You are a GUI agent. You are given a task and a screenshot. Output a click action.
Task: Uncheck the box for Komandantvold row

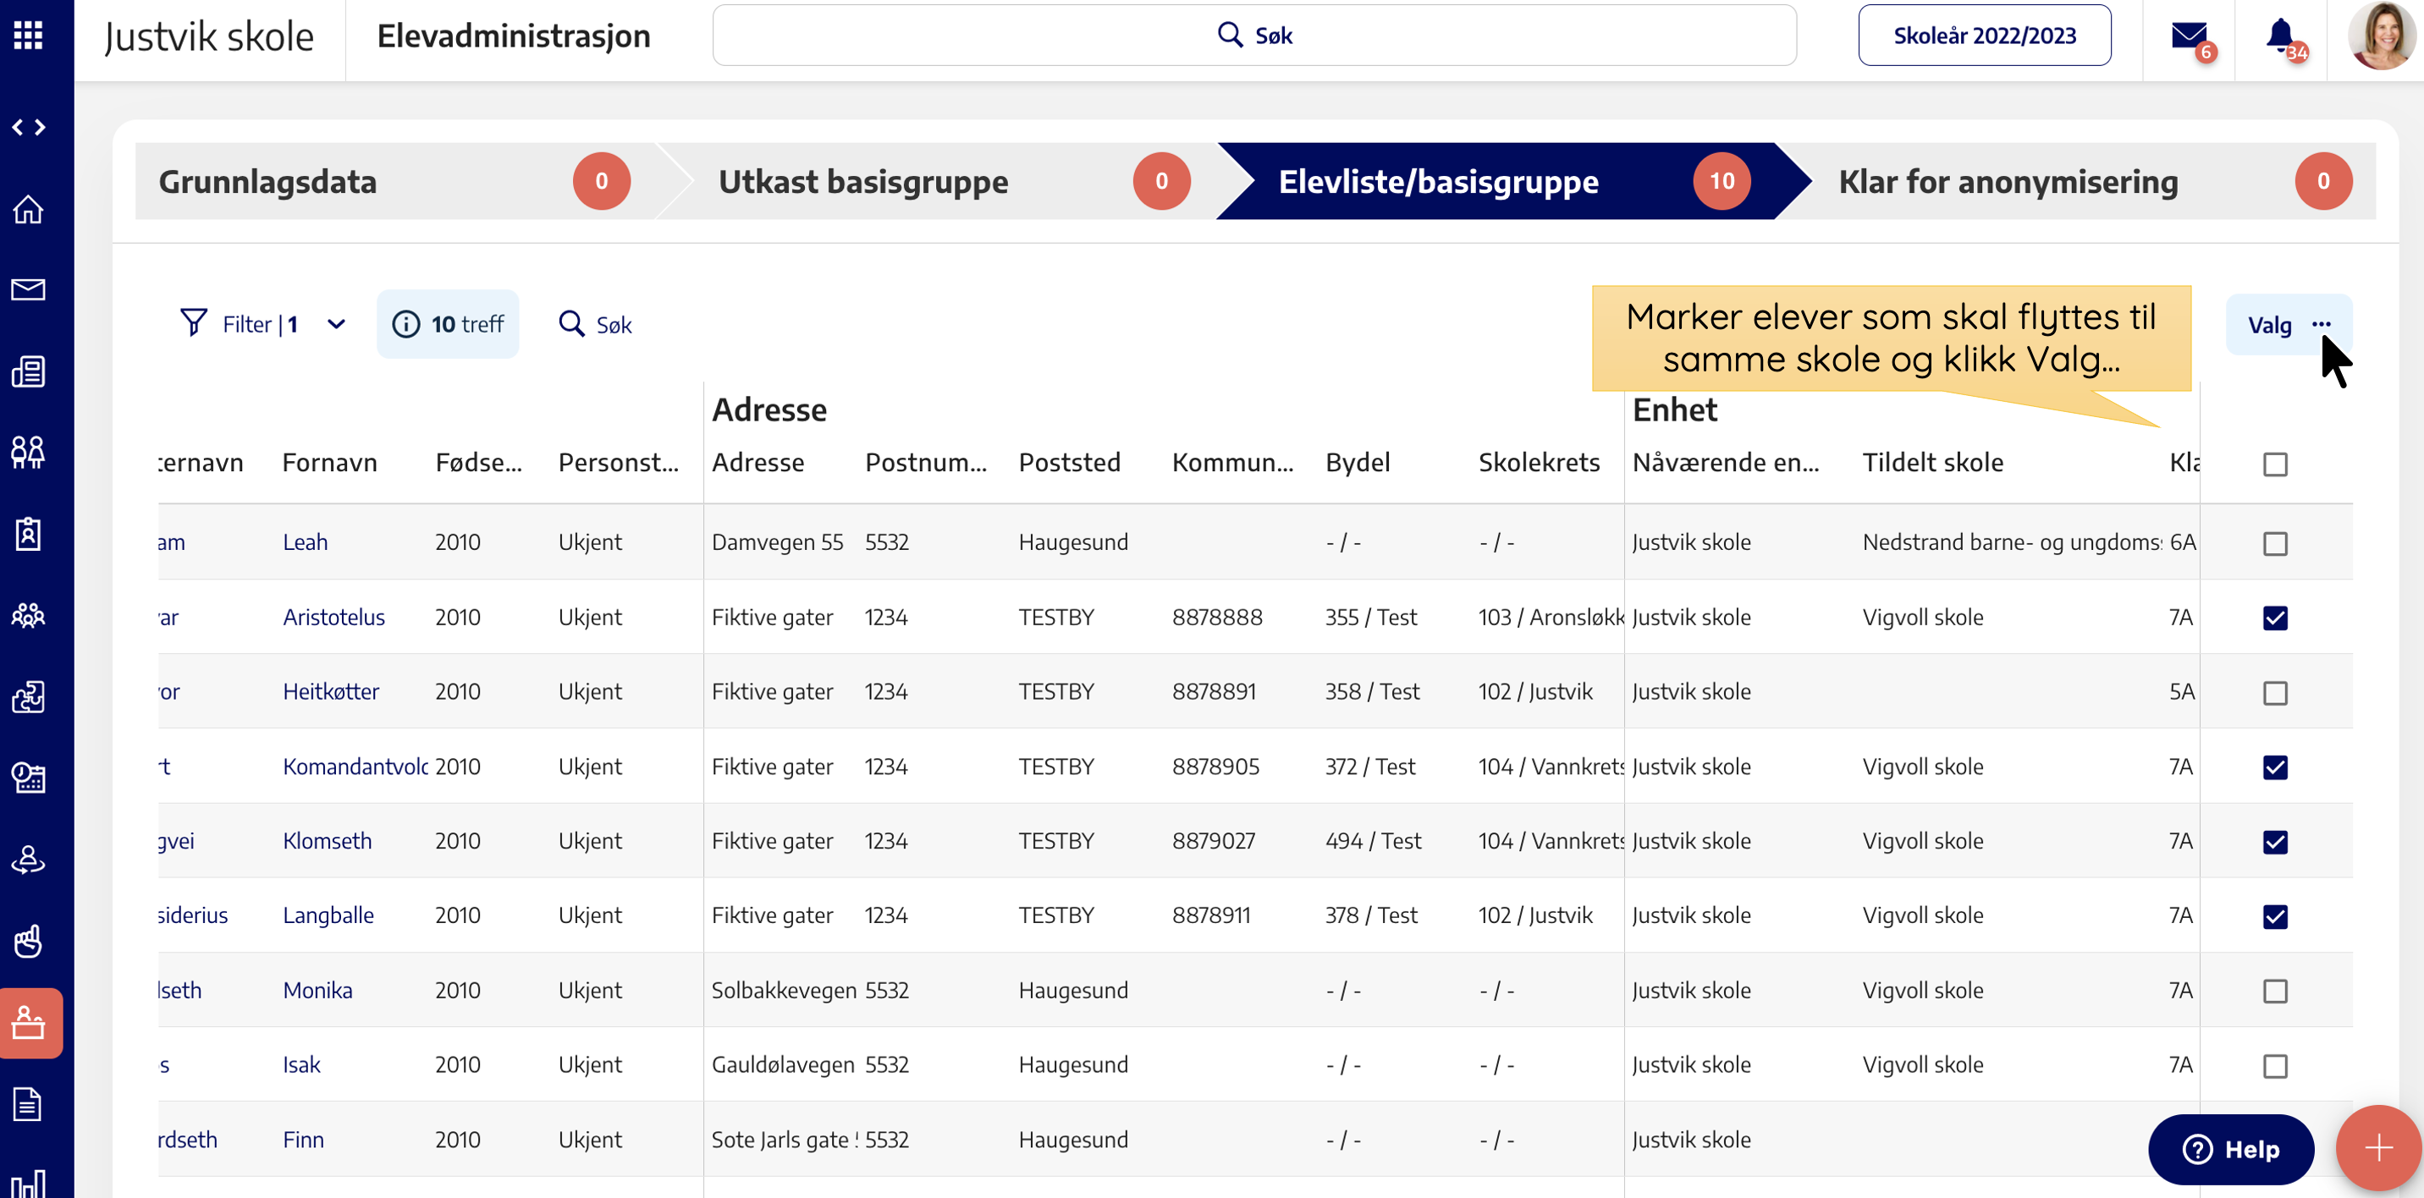(x=2274, y=767)
